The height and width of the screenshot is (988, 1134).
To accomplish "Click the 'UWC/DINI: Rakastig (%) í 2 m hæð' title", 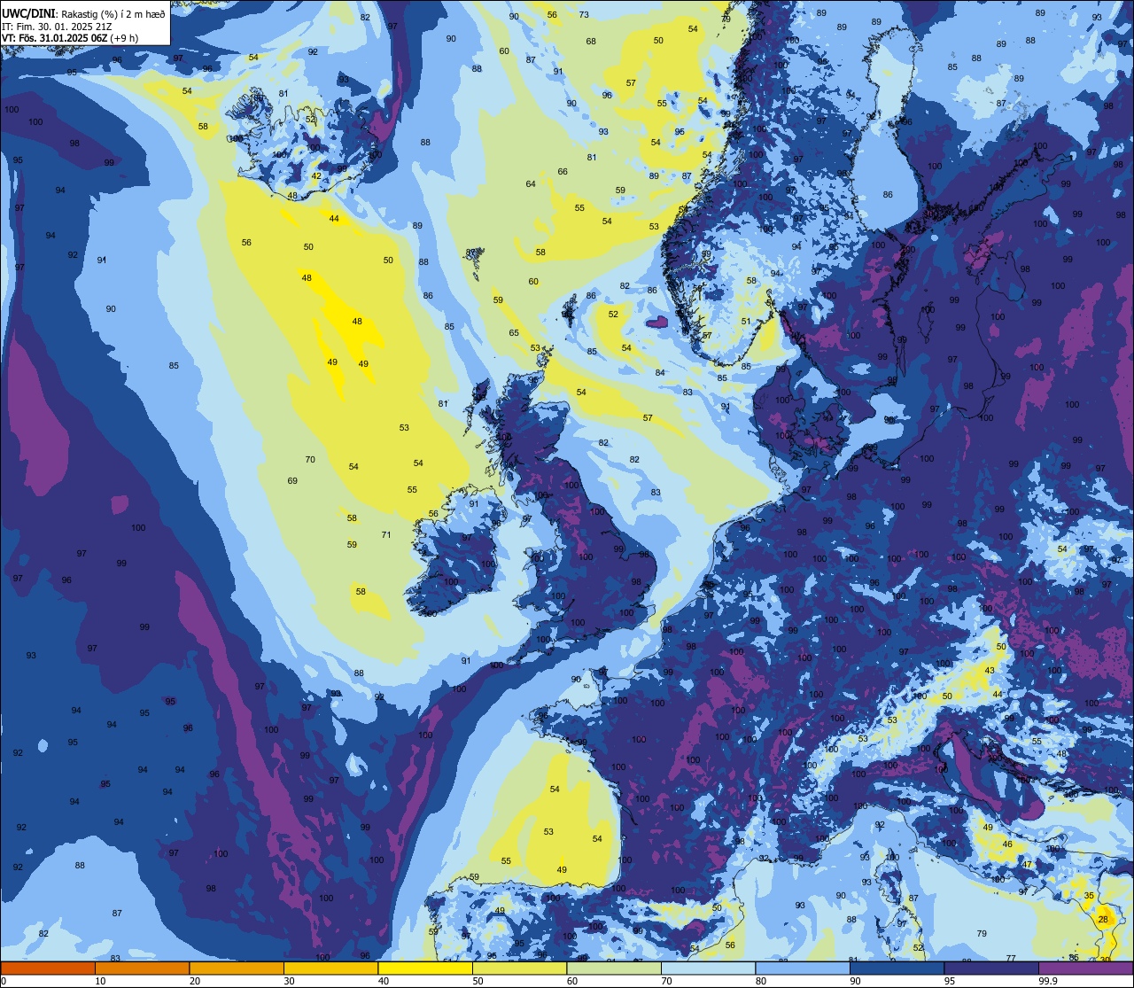I will [83, 13].
